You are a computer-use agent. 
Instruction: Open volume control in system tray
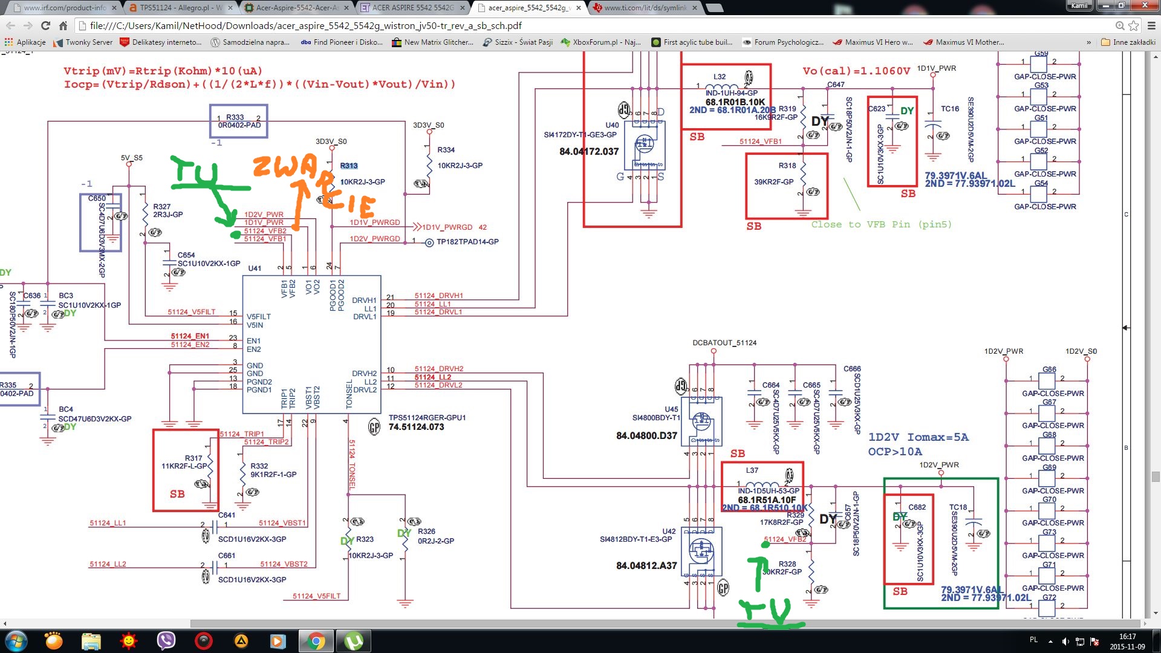click(1065, 641)
